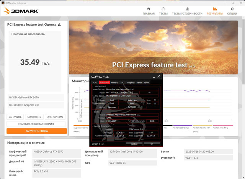Click the NVIDIA GeForce RTX 5070 result row
The image size is (245, 179).
pyautogui.click(x=36, y=98)
